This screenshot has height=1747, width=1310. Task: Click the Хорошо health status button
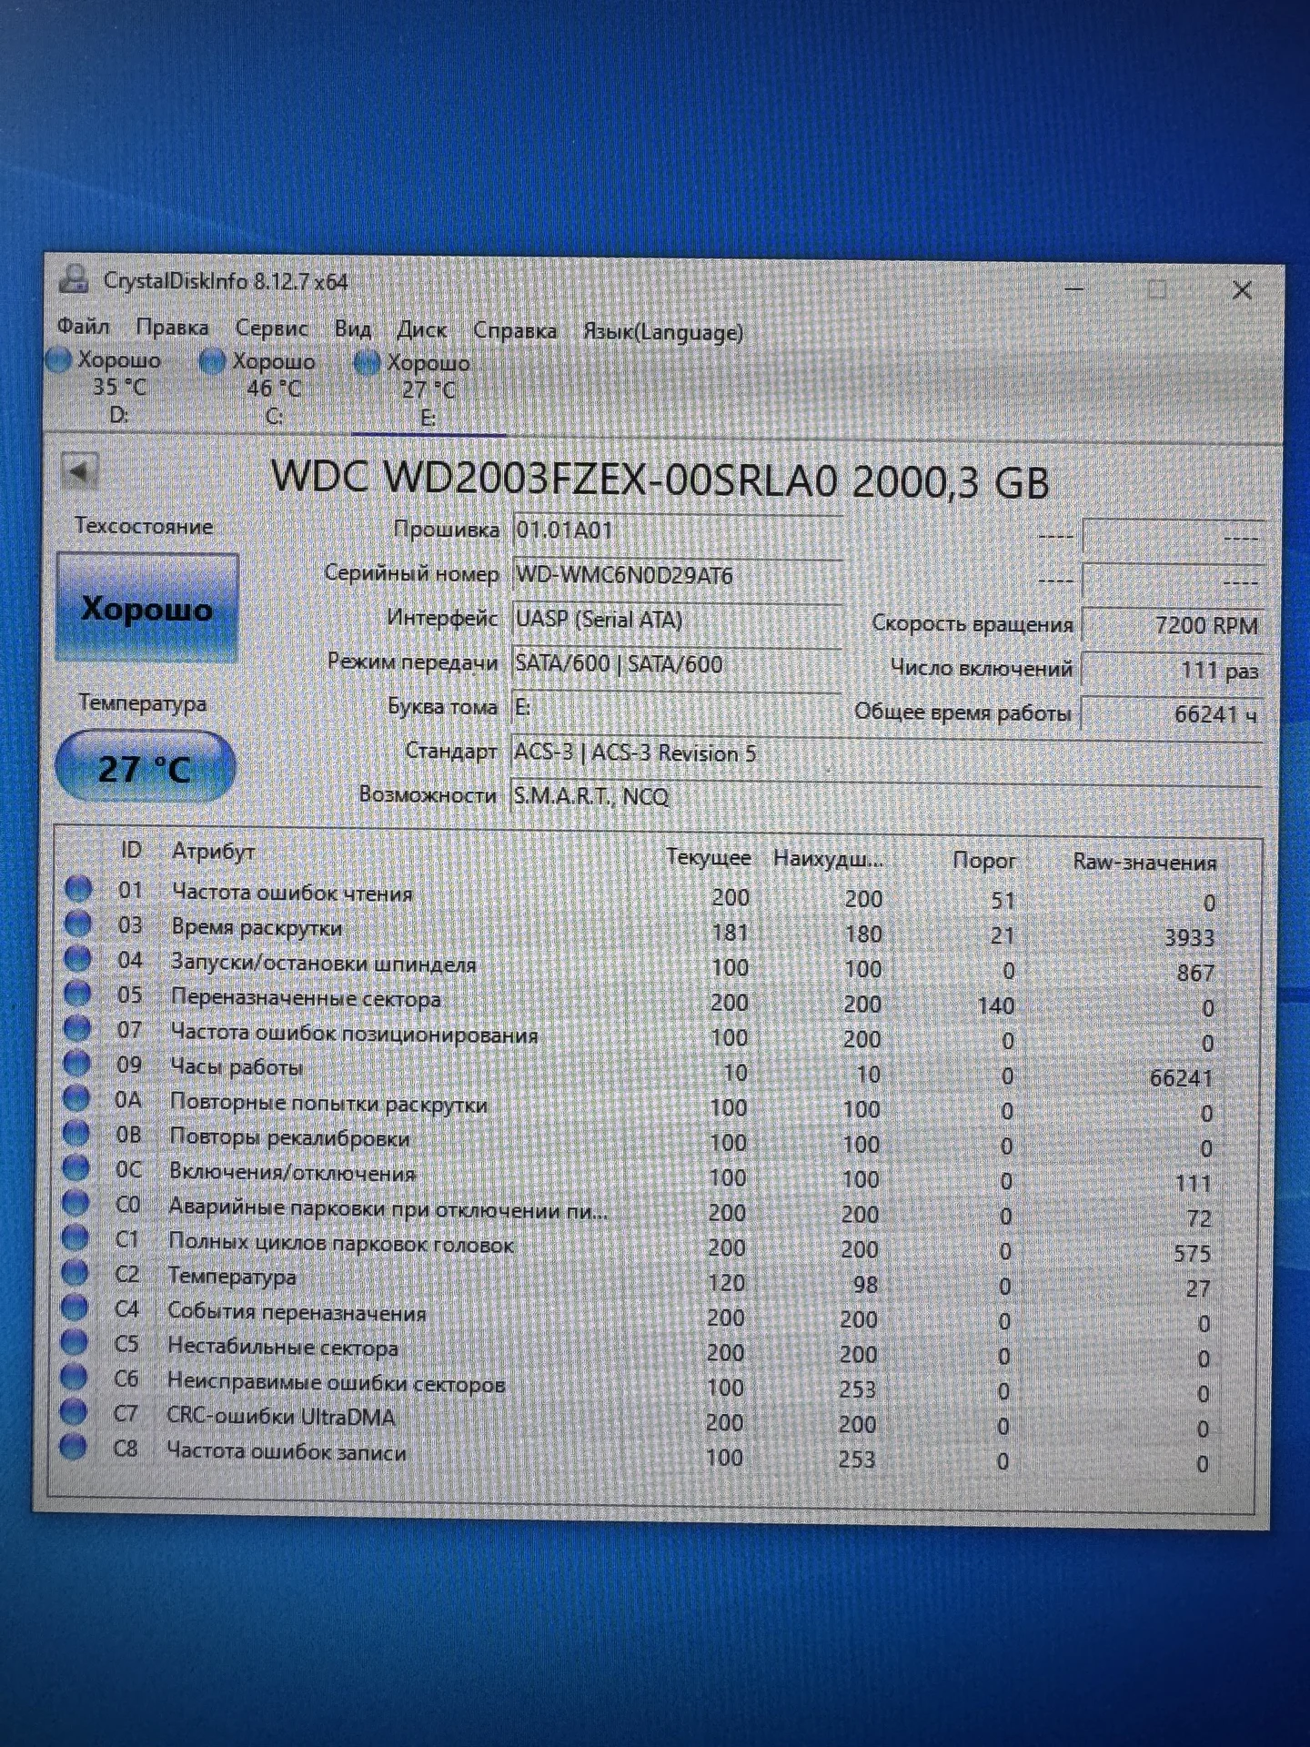coord(146,607)
